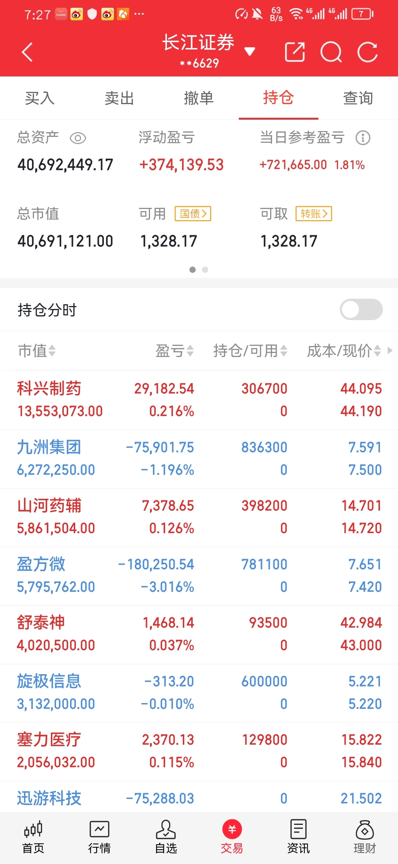Toggle the 持仓分时 switch
Screen dimensions: 398x864
tap(361, 309)
